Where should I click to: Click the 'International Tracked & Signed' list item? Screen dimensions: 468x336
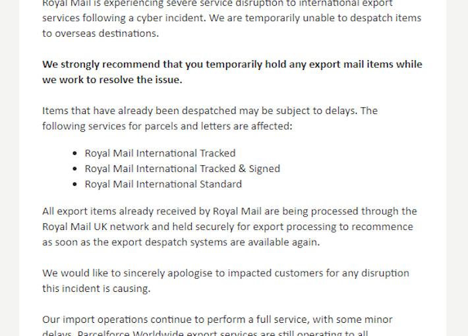click(x=182, y=169)
